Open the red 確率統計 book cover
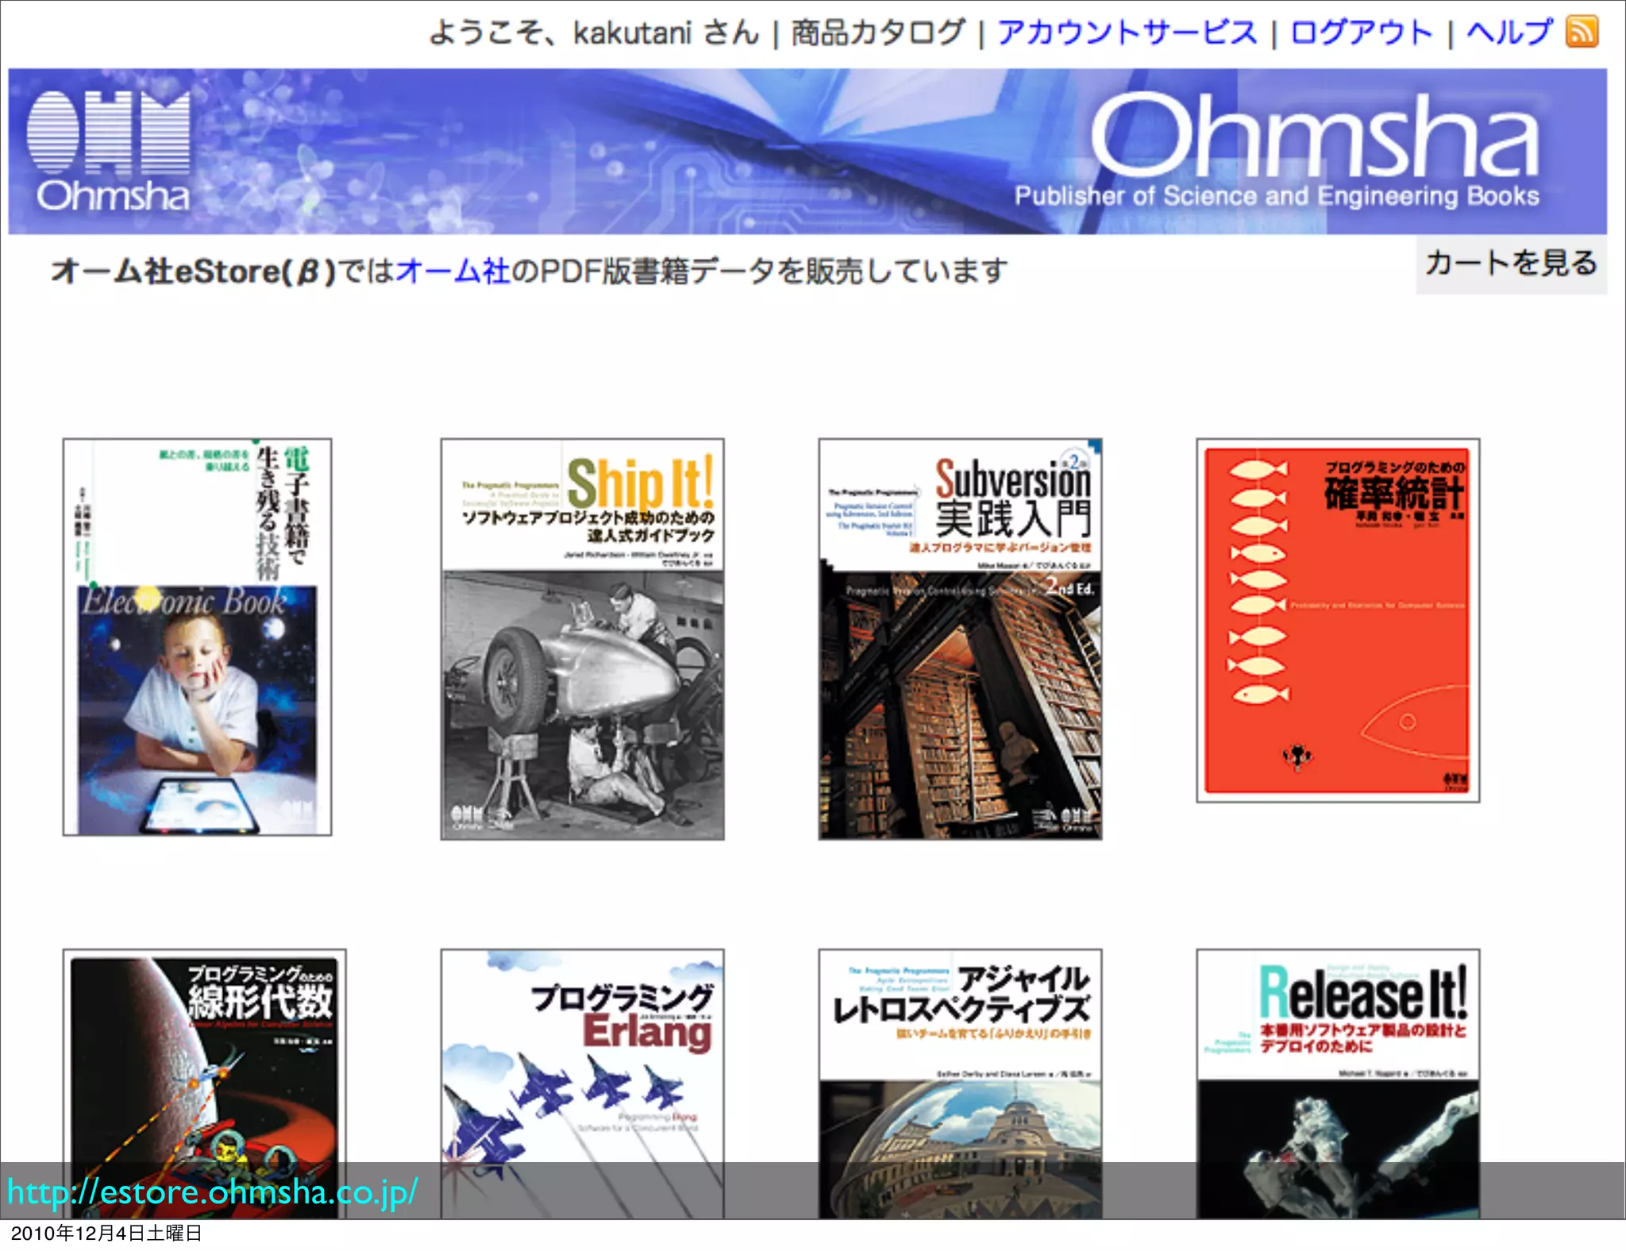The image size is (1626, 1251). pyautogui.click(x=1338, y=621)
